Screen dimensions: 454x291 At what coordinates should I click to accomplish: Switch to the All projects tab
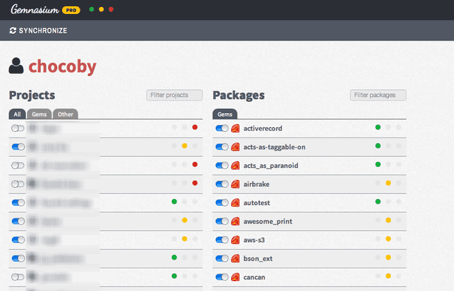18,114
